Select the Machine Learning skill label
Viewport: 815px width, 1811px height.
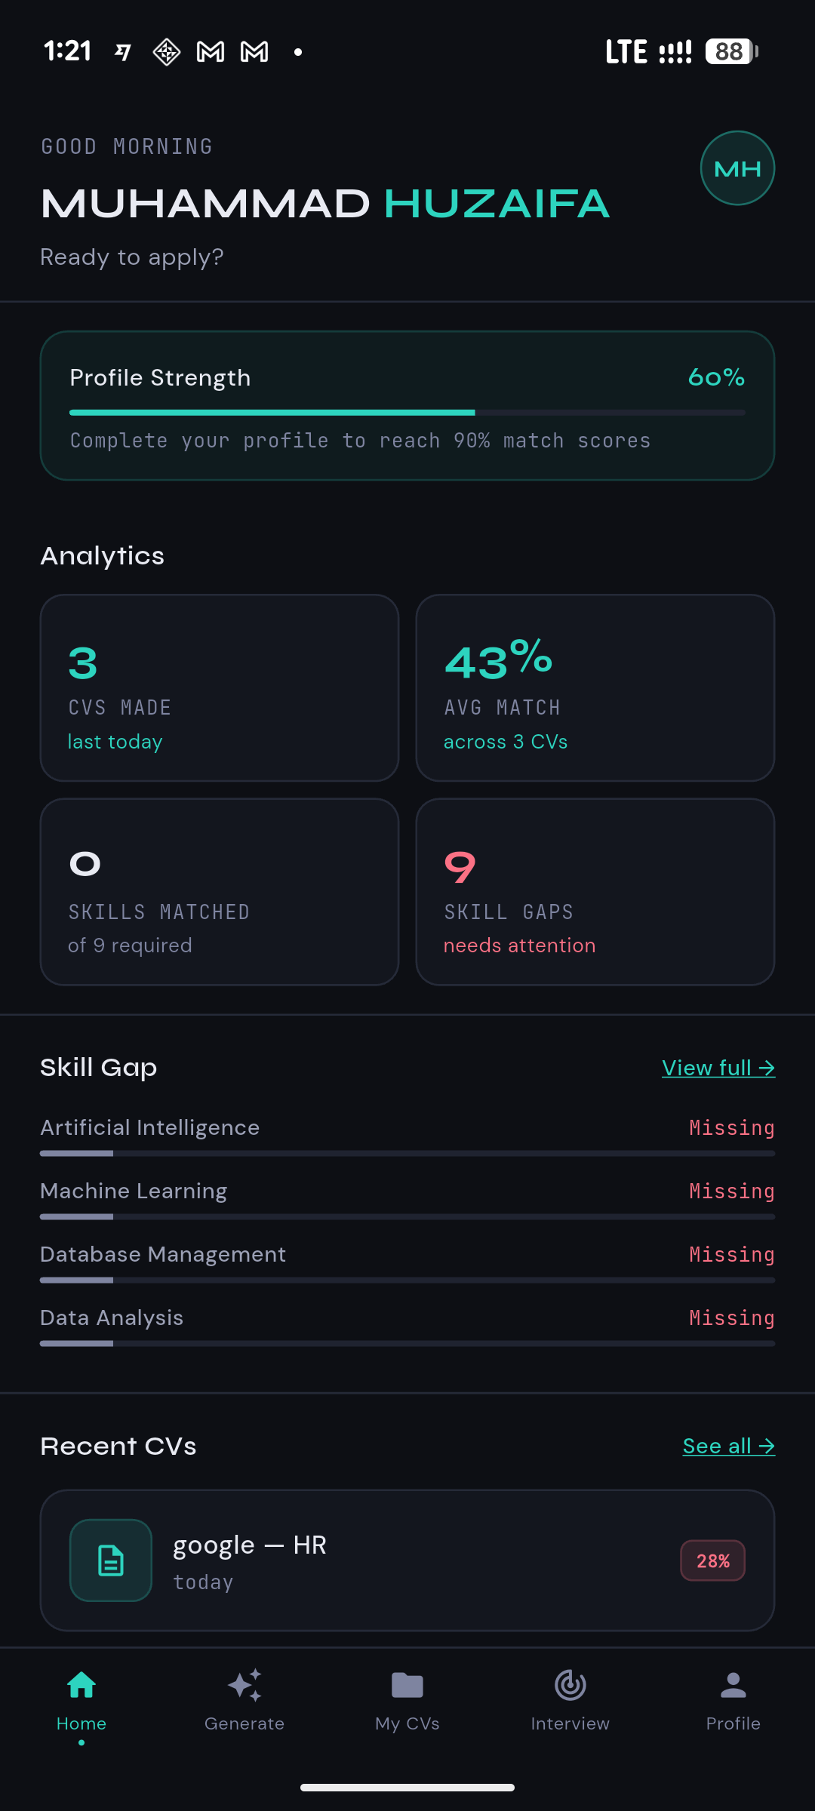(x=134, y=1191)
